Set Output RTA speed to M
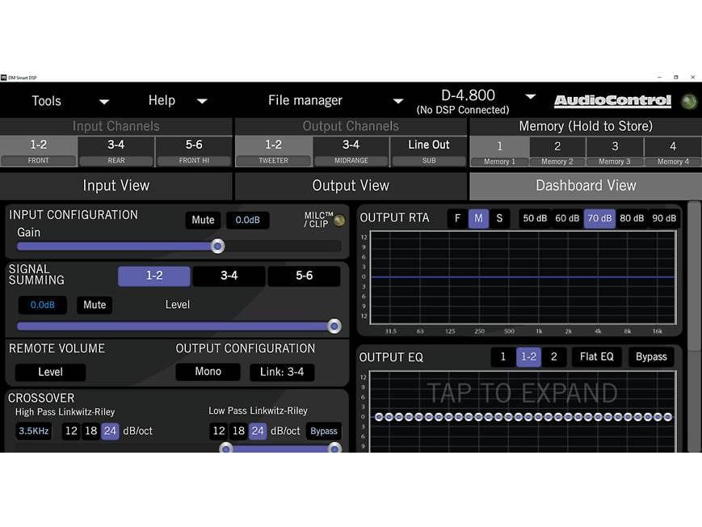 tap(478, 218)
